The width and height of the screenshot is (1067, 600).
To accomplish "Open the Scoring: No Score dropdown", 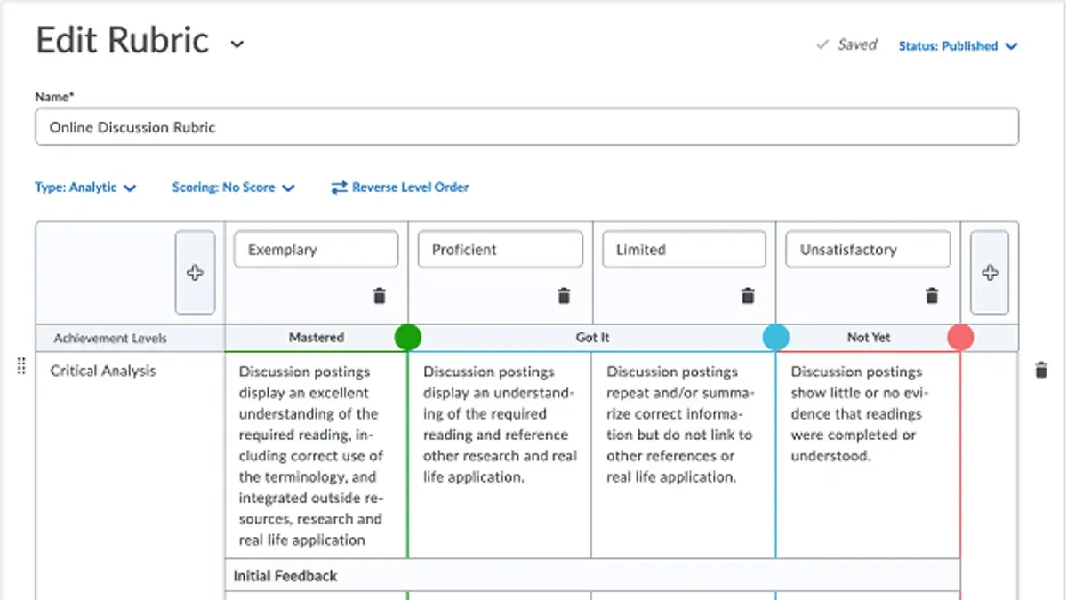I will tap(233, 188).
